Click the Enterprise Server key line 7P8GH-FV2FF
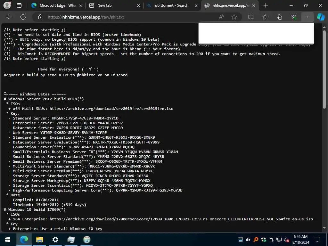 point(66,123)
